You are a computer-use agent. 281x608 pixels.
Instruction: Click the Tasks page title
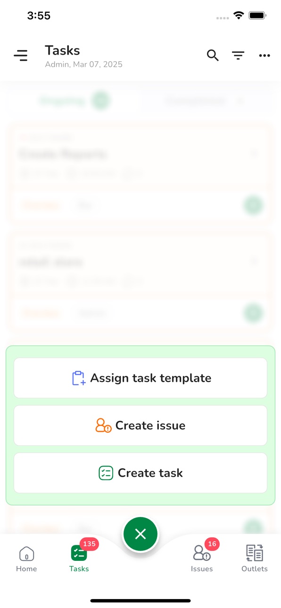[x=62, y=50]
